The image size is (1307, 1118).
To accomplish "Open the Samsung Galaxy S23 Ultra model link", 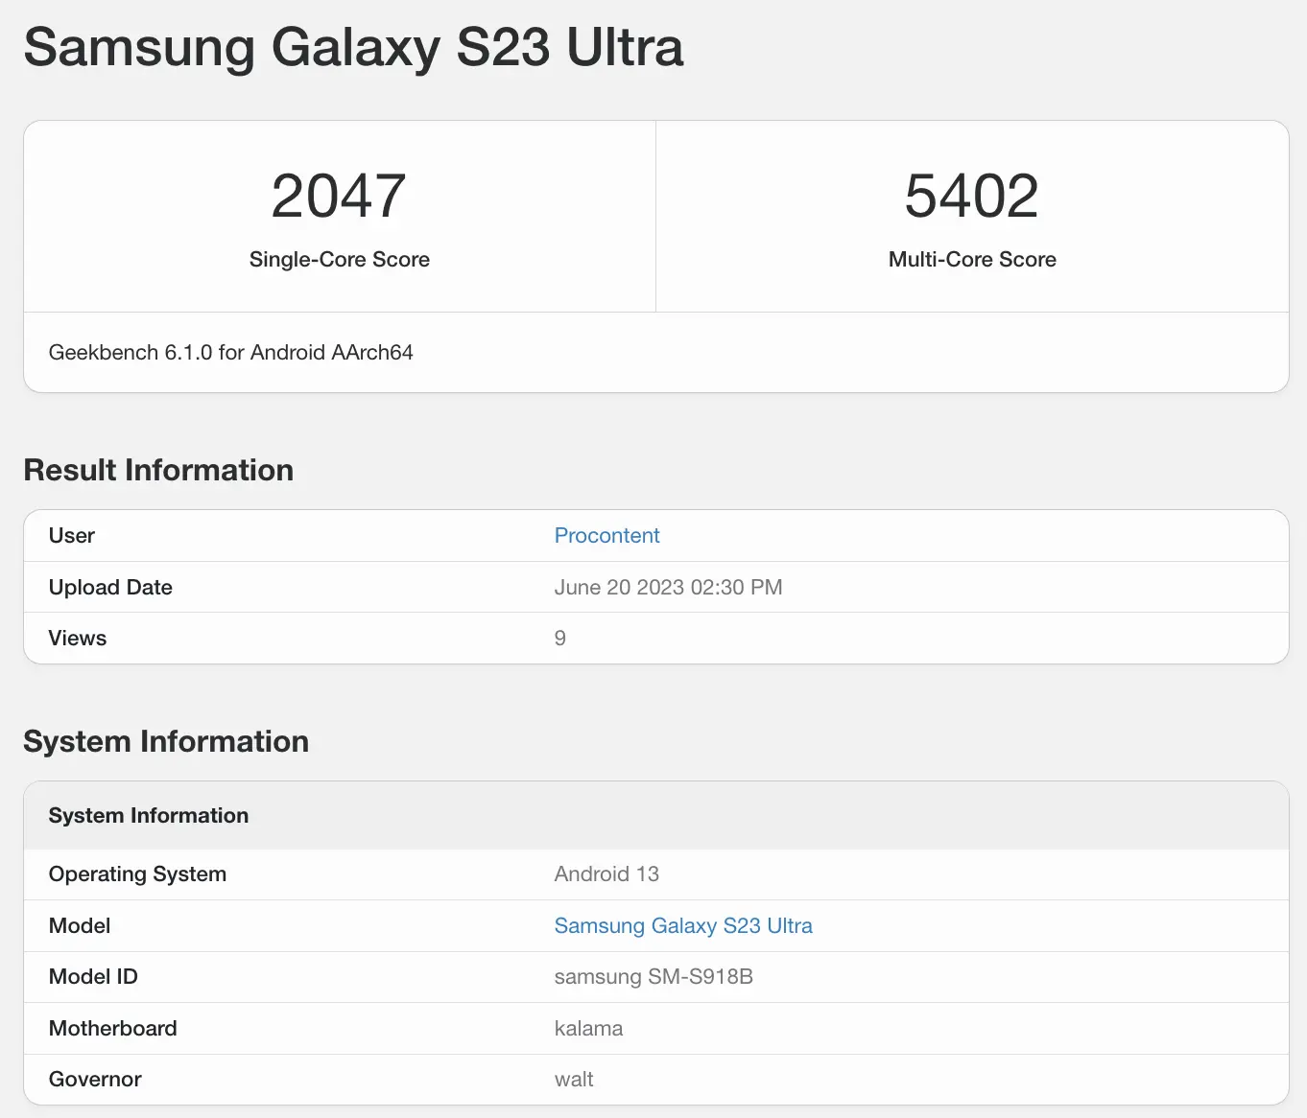I will [x=683, y=925].
